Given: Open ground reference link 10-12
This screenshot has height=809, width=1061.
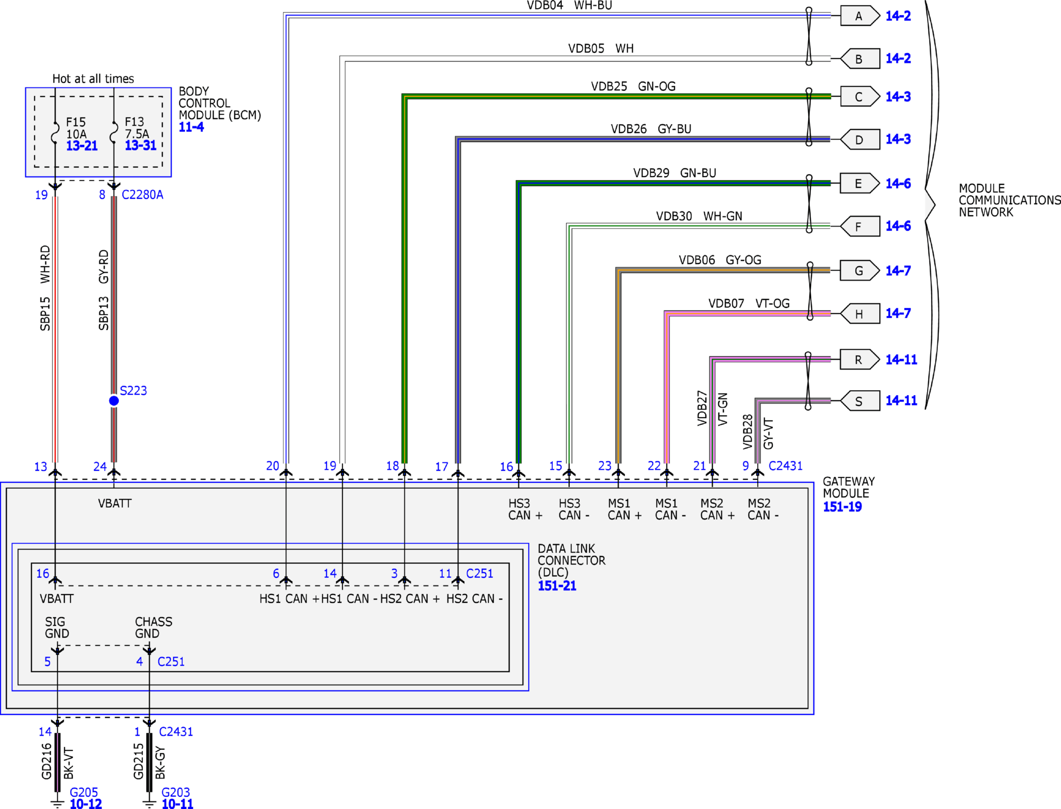Looking at the screenshot, I should coord(86,804).
